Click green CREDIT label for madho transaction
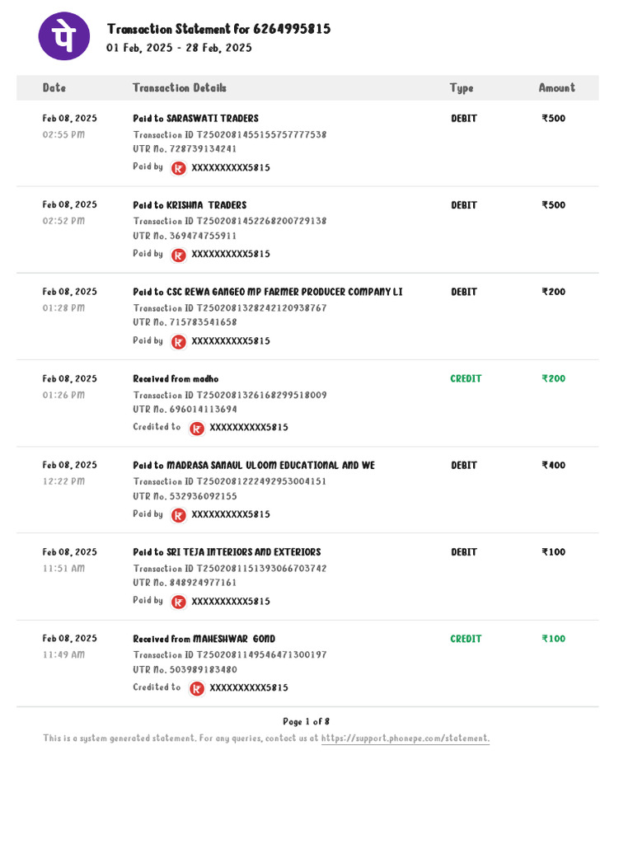The height and width of the screenshot is (844, 633). coord(467,378)
